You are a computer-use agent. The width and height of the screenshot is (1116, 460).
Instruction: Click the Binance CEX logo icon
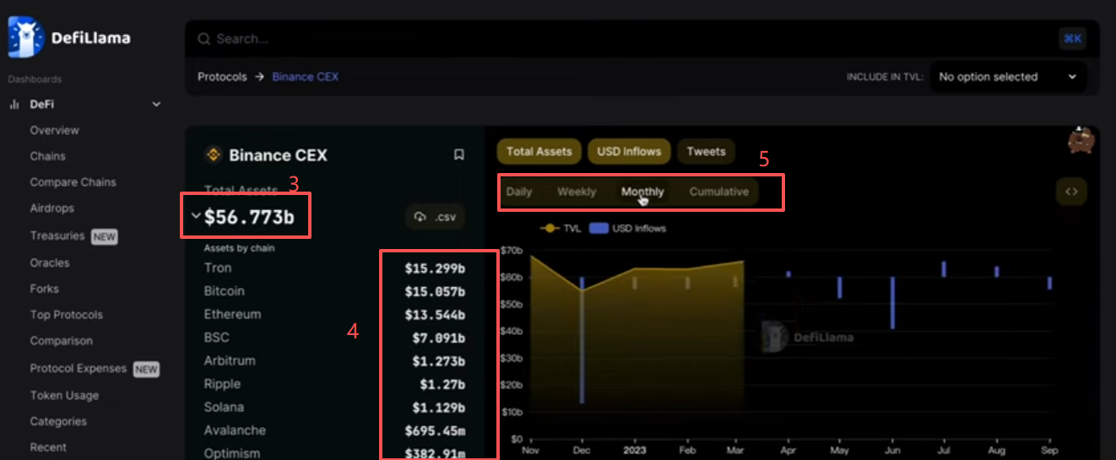coord(214,154)
